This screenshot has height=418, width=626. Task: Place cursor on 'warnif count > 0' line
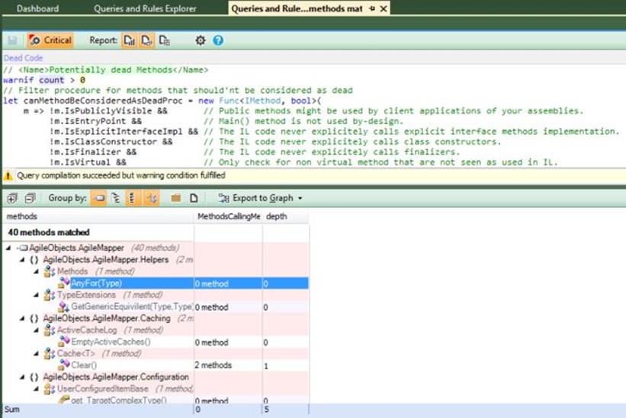[x=44, y=80]
